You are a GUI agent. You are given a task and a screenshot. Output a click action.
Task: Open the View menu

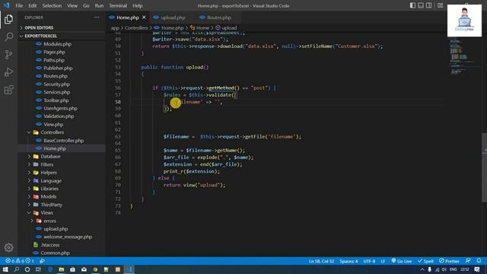[x=72, y=5]
